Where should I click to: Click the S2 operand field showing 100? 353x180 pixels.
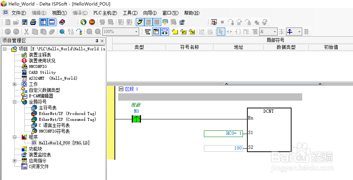click(x=223, y=148)
